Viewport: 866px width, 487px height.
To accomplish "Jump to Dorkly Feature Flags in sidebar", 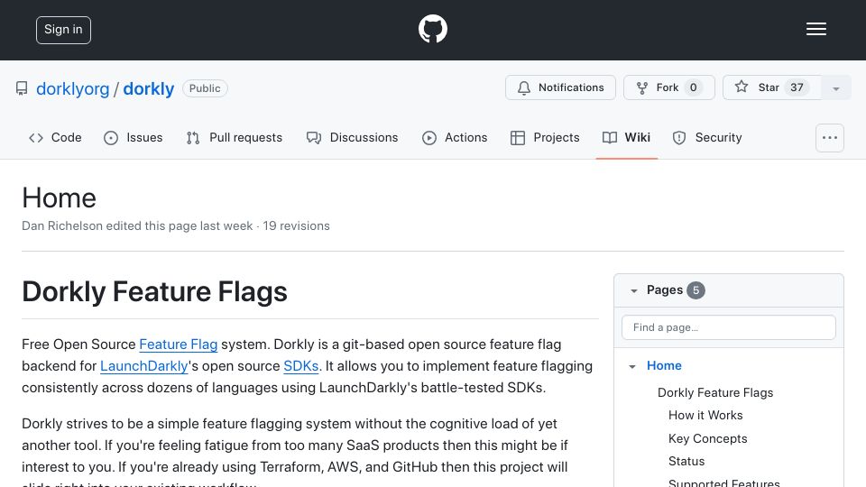I will tap(715, 392).
